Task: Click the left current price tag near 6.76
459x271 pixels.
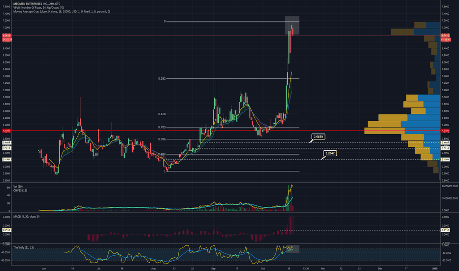Action: (7, 35)
